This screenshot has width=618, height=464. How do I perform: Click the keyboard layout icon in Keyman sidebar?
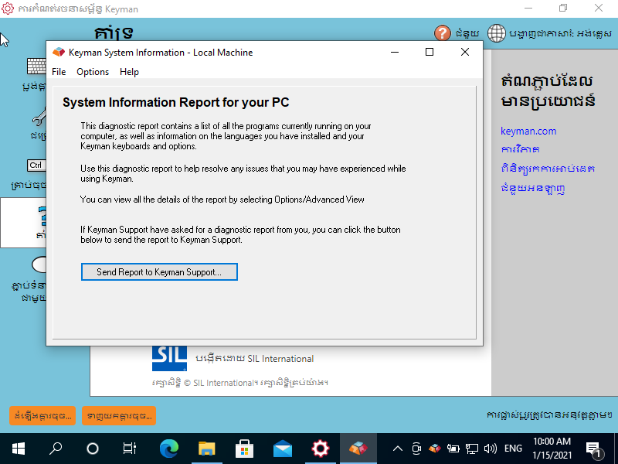tap(36, 66)
